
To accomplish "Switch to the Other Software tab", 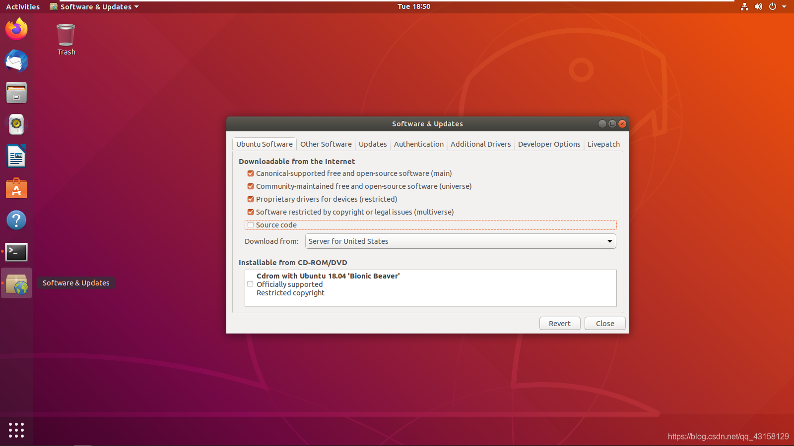I will click(326, 144).
